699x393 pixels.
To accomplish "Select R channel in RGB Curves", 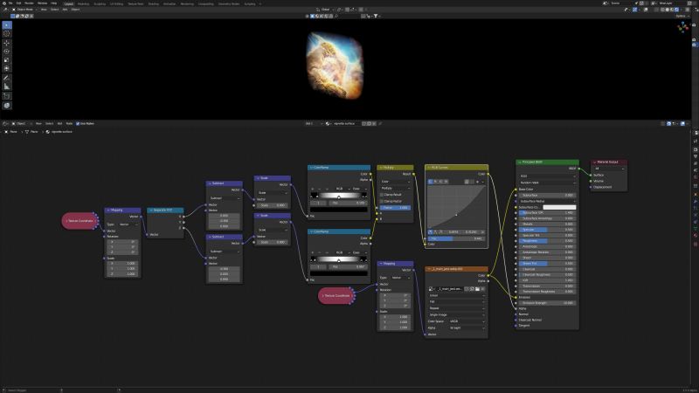I will (x=435, y=182).
